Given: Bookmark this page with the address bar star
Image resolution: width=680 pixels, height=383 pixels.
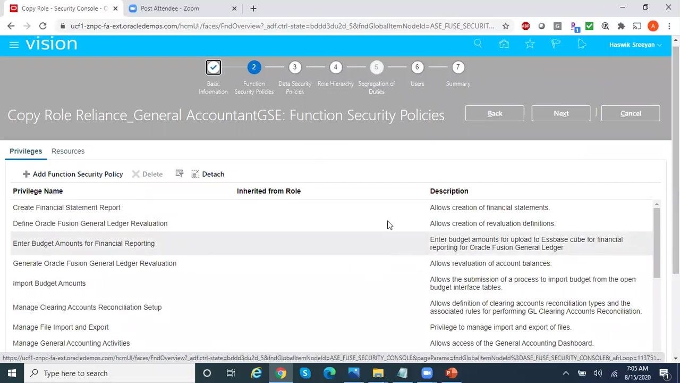Looking at the screenshot, I should 506,26.
